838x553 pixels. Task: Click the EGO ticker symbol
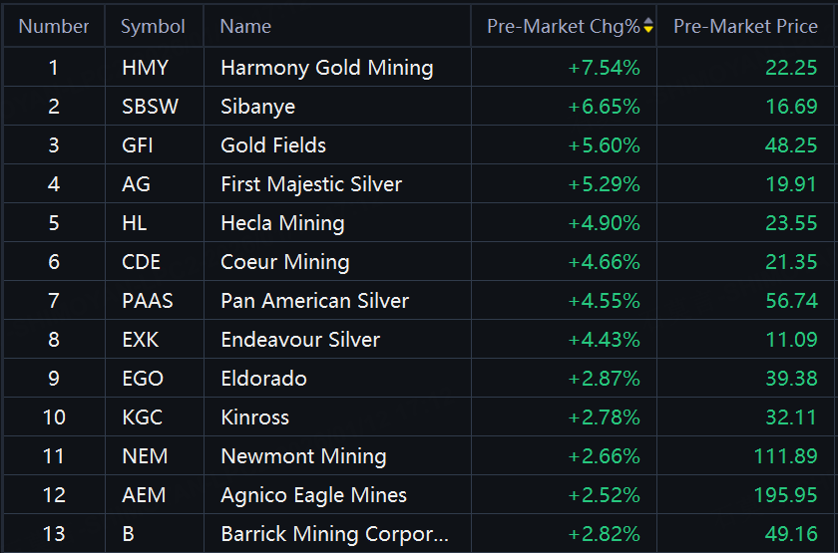coord(142,379)
